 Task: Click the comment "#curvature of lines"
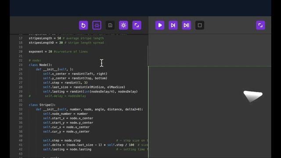(x=71, y=52)
